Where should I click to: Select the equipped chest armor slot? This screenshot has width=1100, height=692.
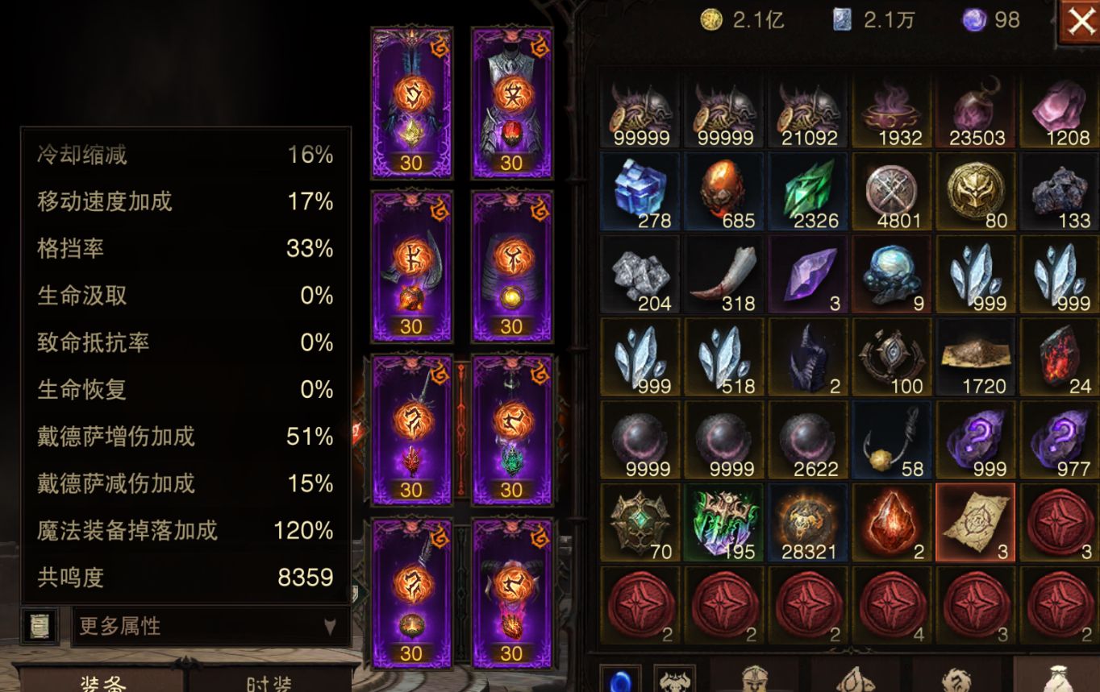click(x=512, y=102)
